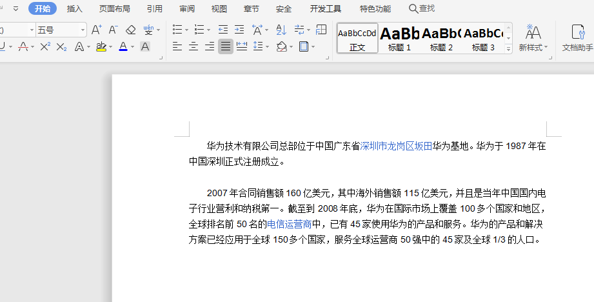Open the font size 五号 dropdown
This screenshot has width=594, height=302.
(83, 30)
